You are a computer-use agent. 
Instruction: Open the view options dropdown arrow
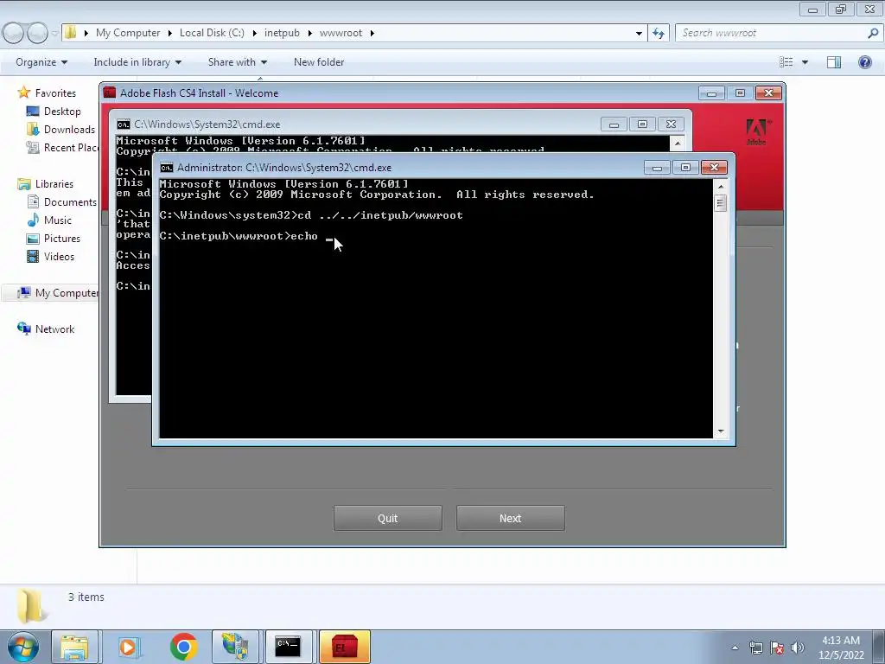point(805,62)
